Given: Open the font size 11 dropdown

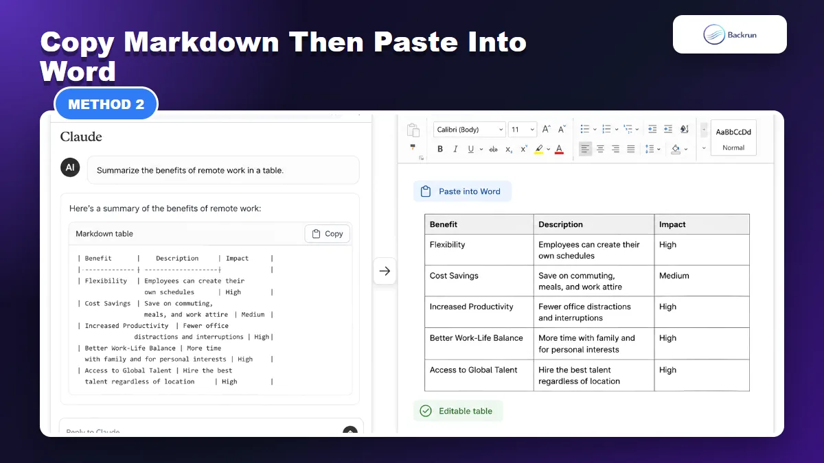Looking at the screenshot, I should (x=523, y=130).
